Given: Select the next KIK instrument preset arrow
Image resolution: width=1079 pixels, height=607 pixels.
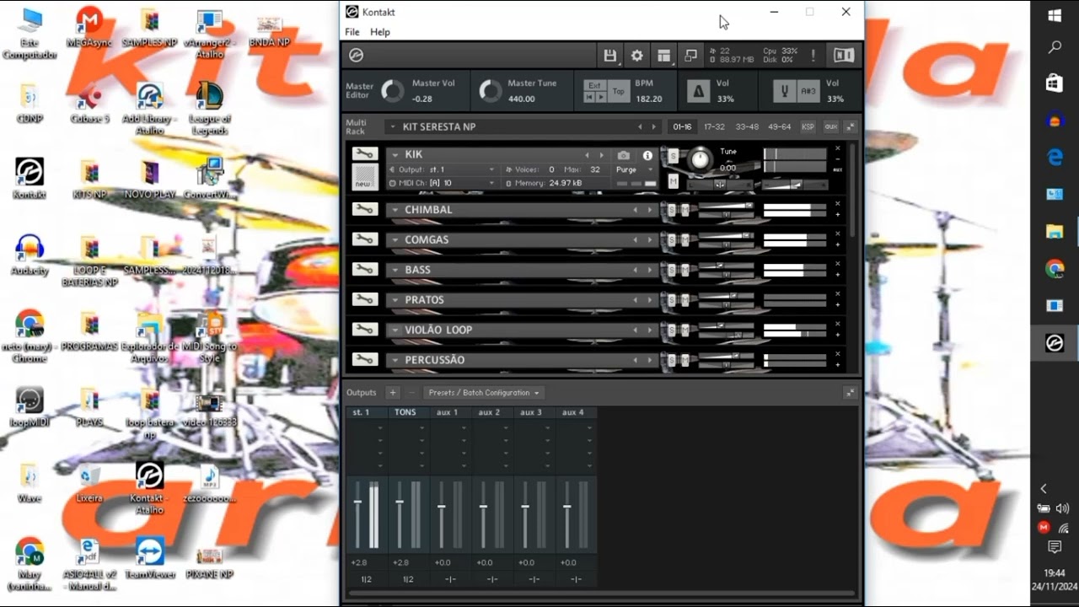Looking at the screenshot, I should [601, 155].
